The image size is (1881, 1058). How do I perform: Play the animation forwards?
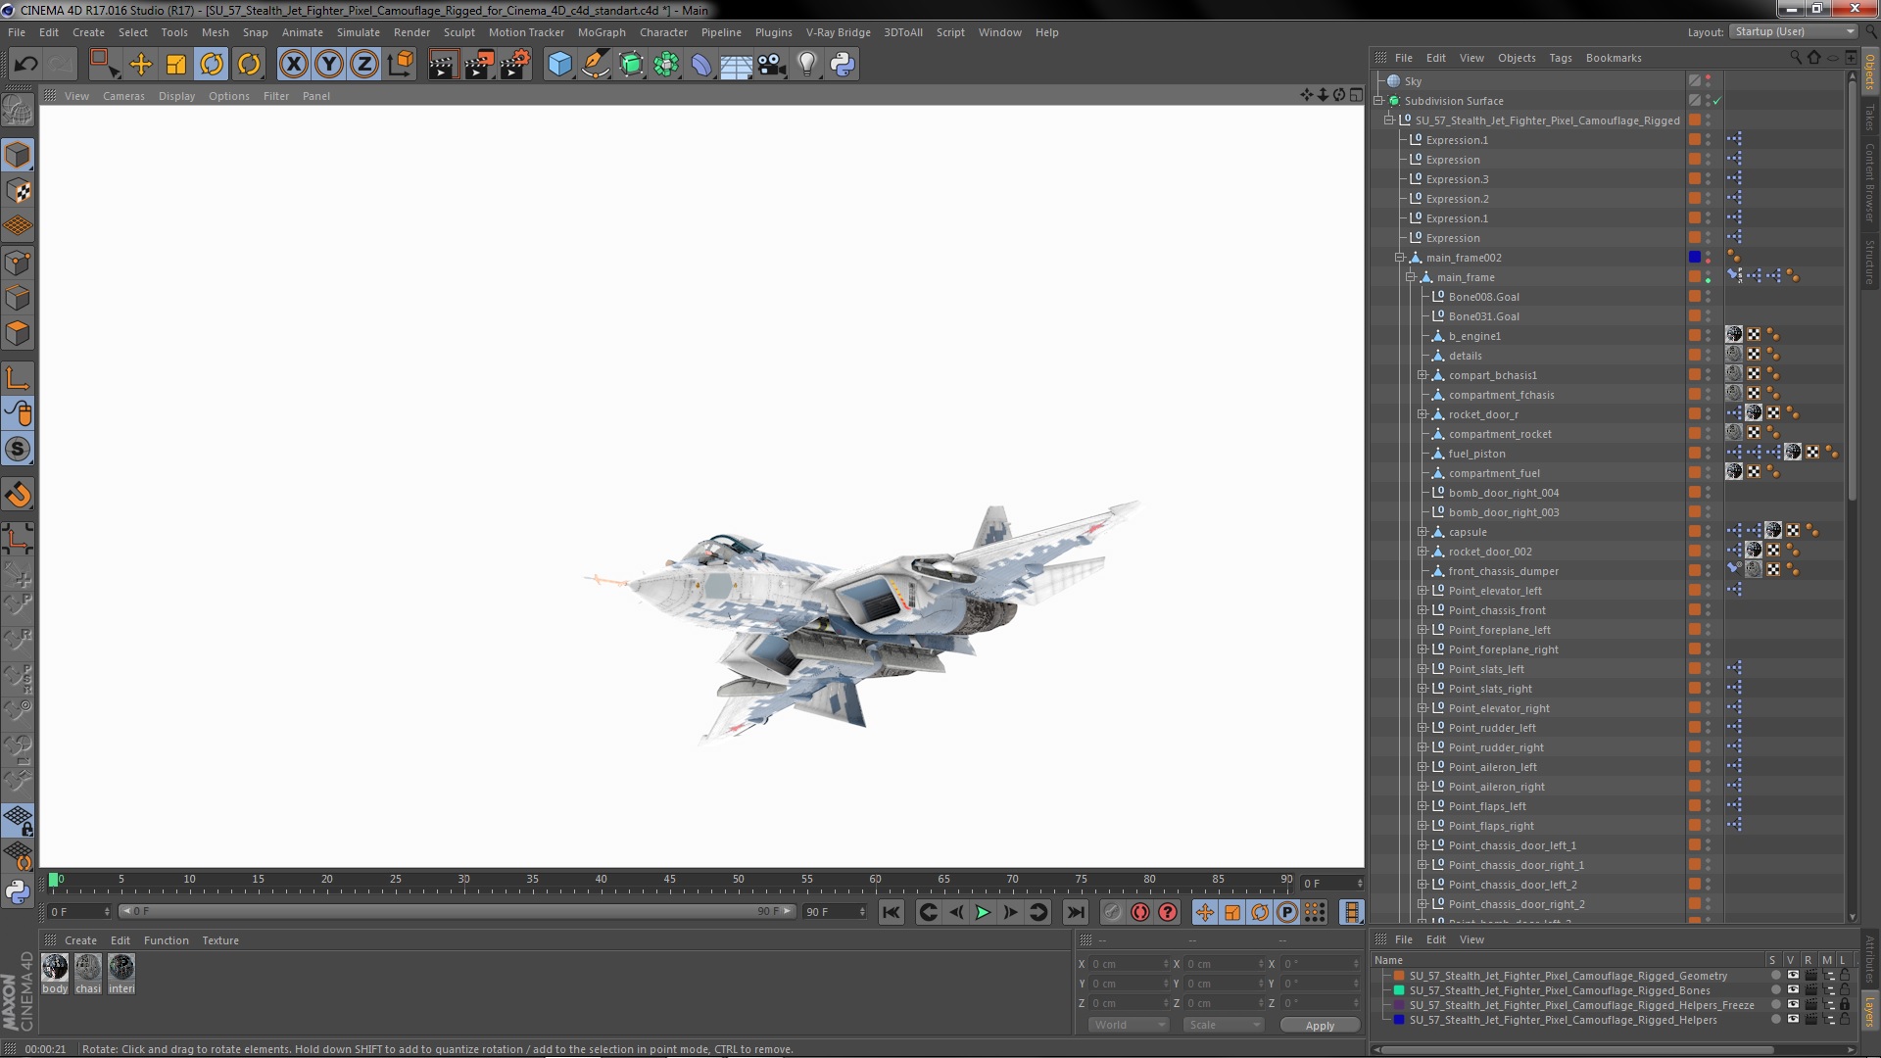[x=983, y=912]
